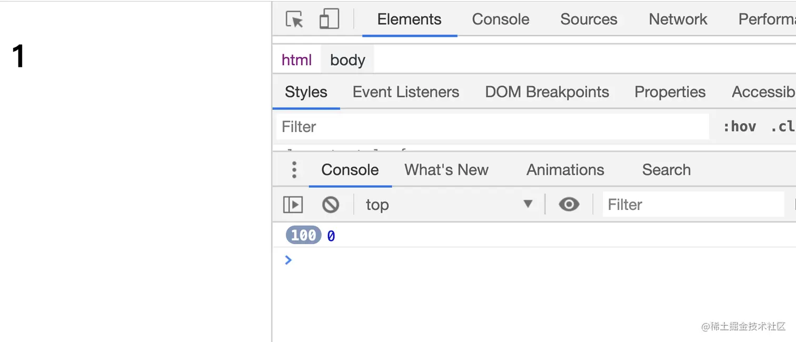Click the console prompt chevron

[288, 259]
